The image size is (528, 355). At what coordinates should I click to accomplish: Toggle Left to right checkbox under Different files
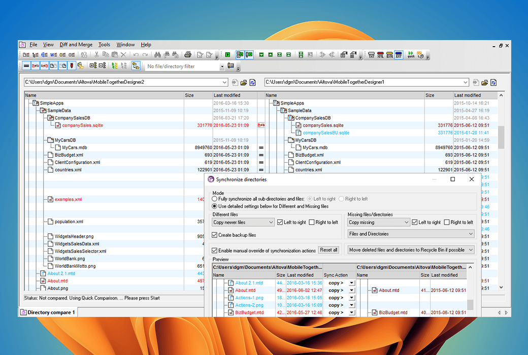280,223
